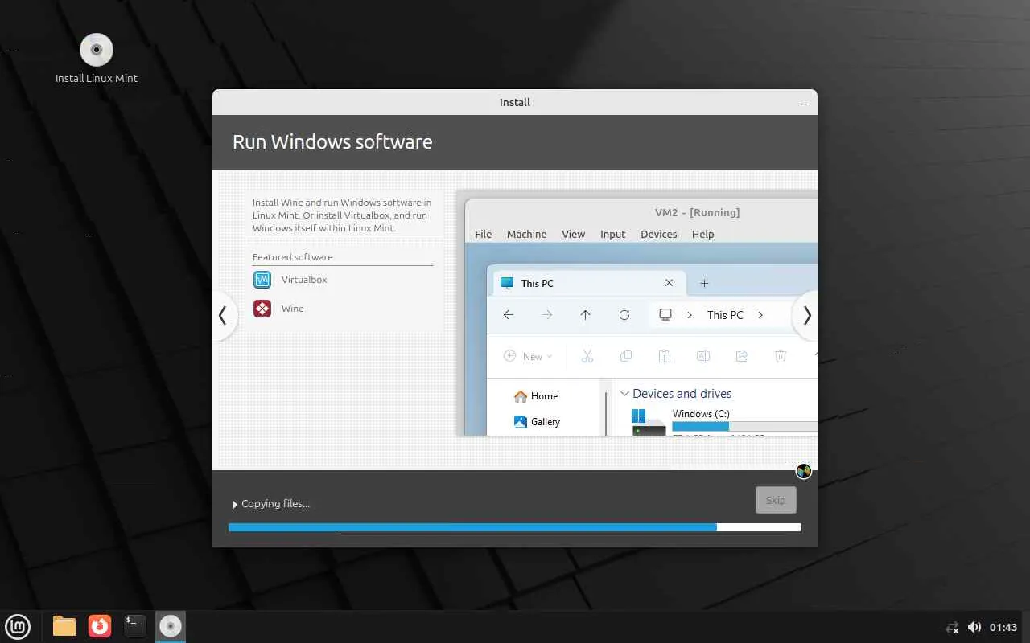Image resolution: width=1030 pixels, height=643 pixels.
Task: Open the Terminal from the panel
Action: point(135,626)
